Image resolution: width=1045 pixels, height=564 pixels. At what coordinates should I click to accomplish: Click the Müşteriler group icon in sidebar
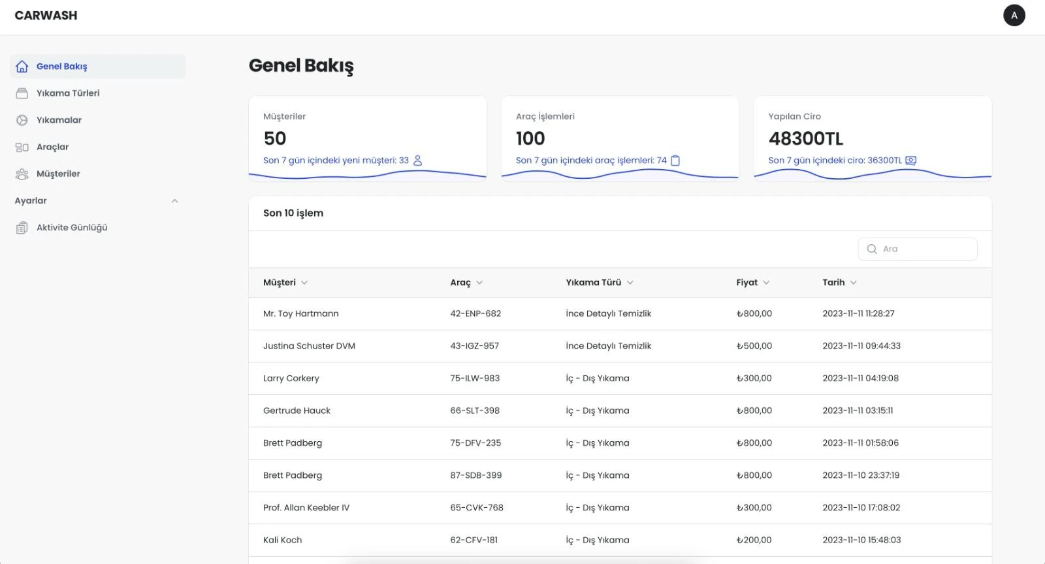(22, 174)
